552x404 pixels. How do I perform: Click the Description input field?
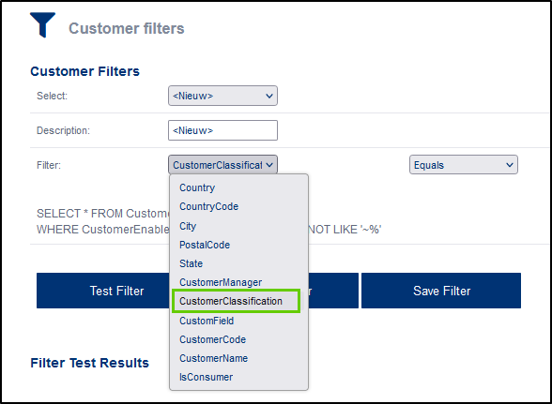click(222, 130)
